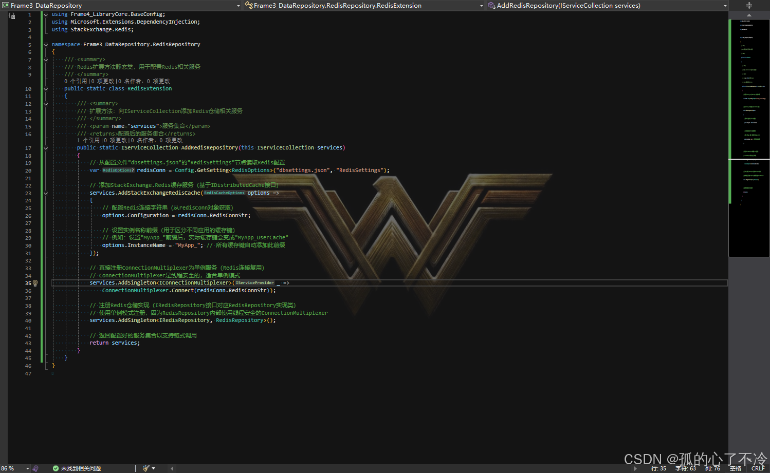Viewport: 770px width, 473px height.
Task: Click the method cube icon in member dropdown
Action: pos(492,6)
